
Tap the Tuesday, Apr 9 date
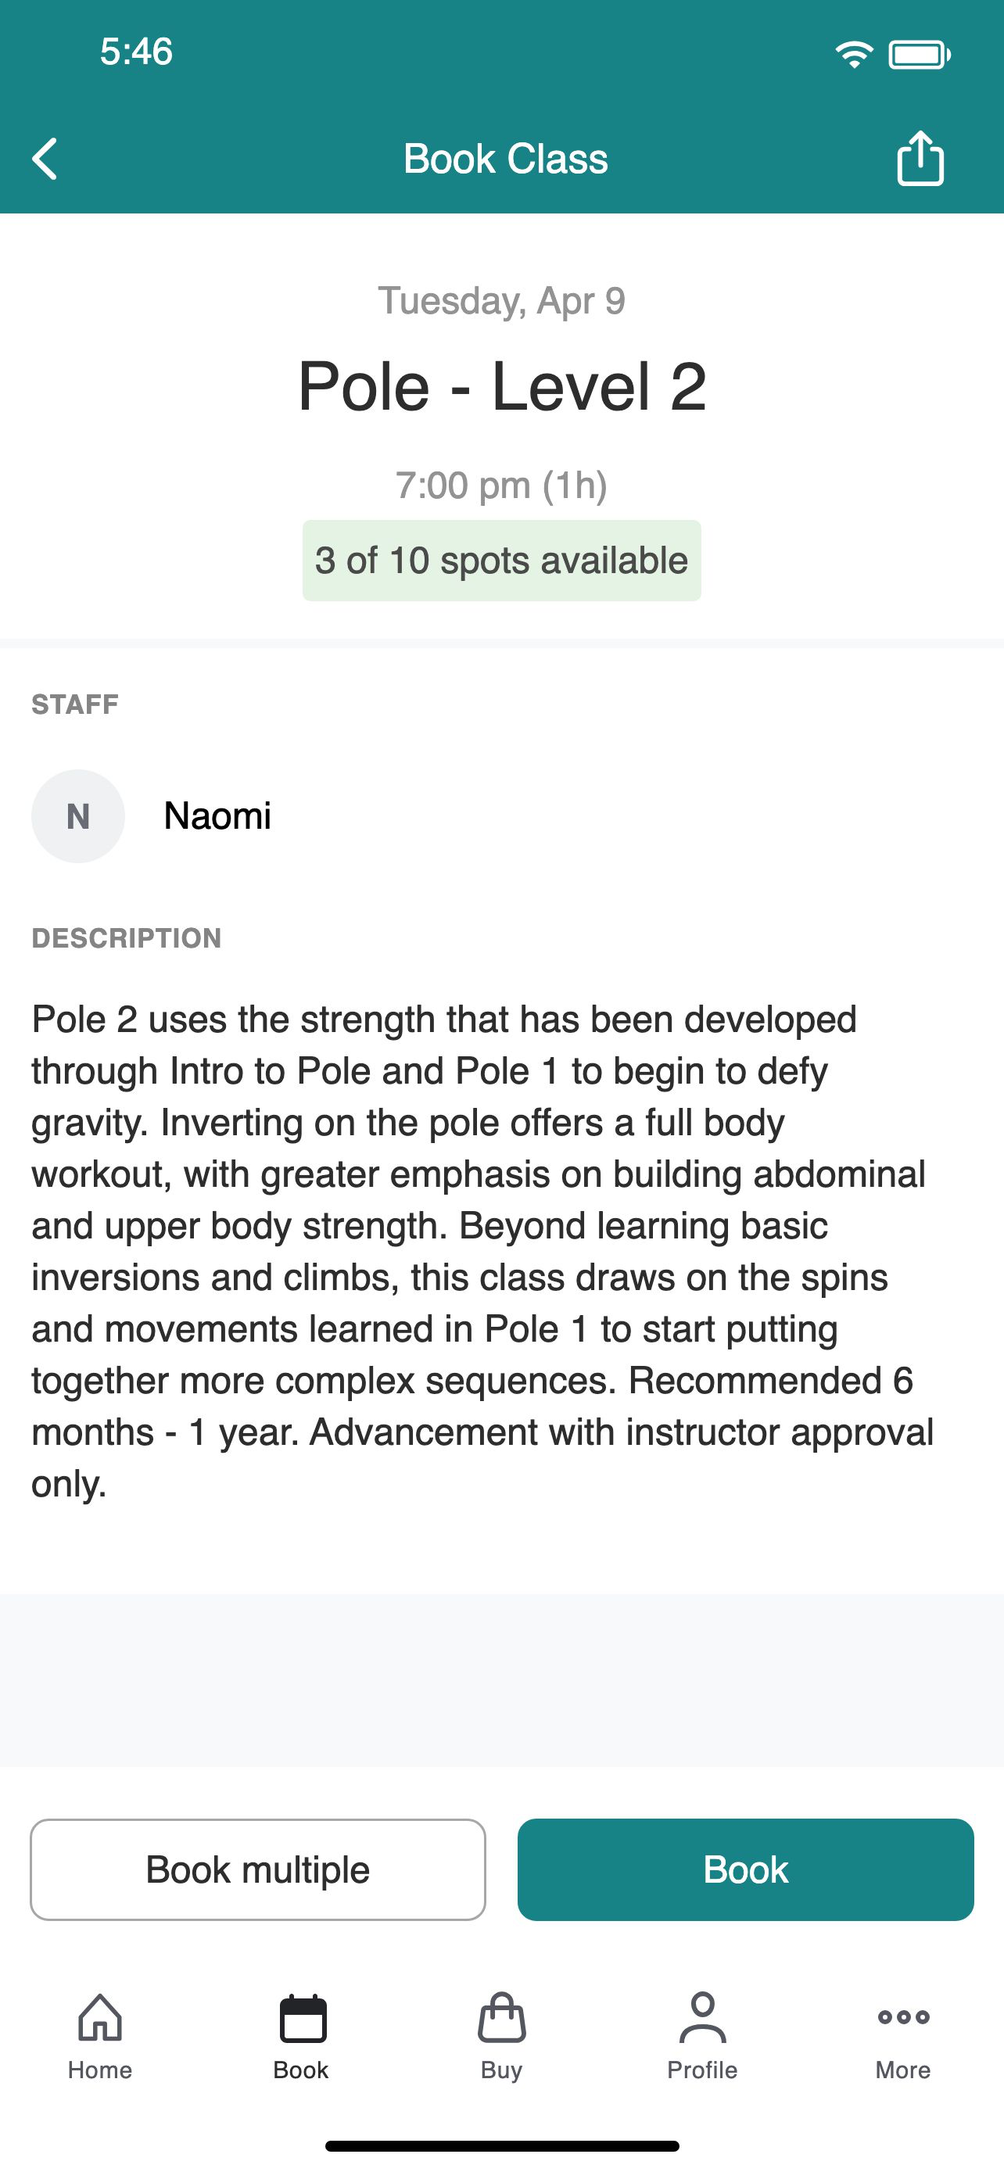click(501, 301)
